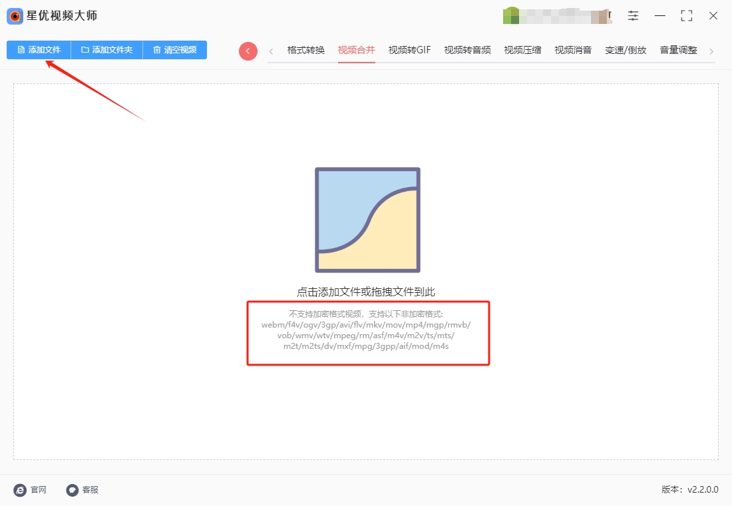Click the supported formats note 不支持加密格式视频
732x506 pixels.
(366, 330)
